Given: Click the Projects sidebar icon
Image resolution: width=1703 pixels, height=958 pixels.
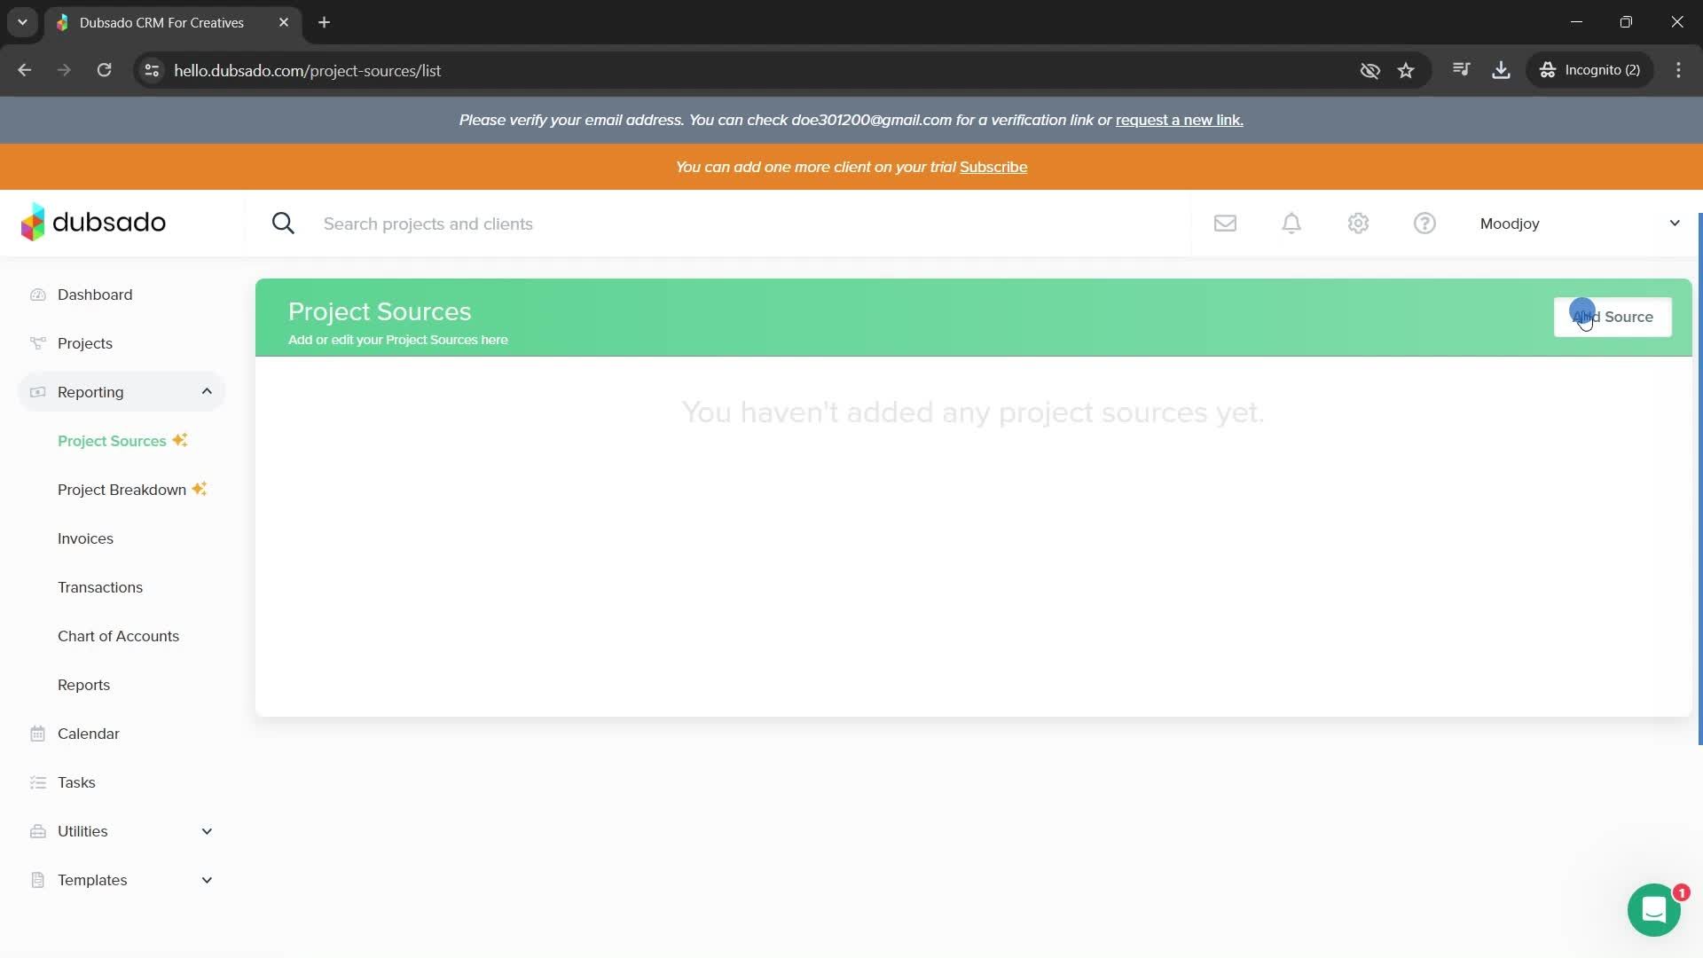Looking at the screenshot, I should (x=37, y=343).
